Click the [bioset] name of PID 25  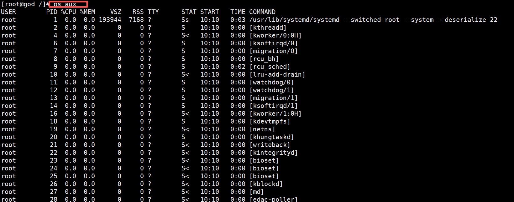click(264, 176)
